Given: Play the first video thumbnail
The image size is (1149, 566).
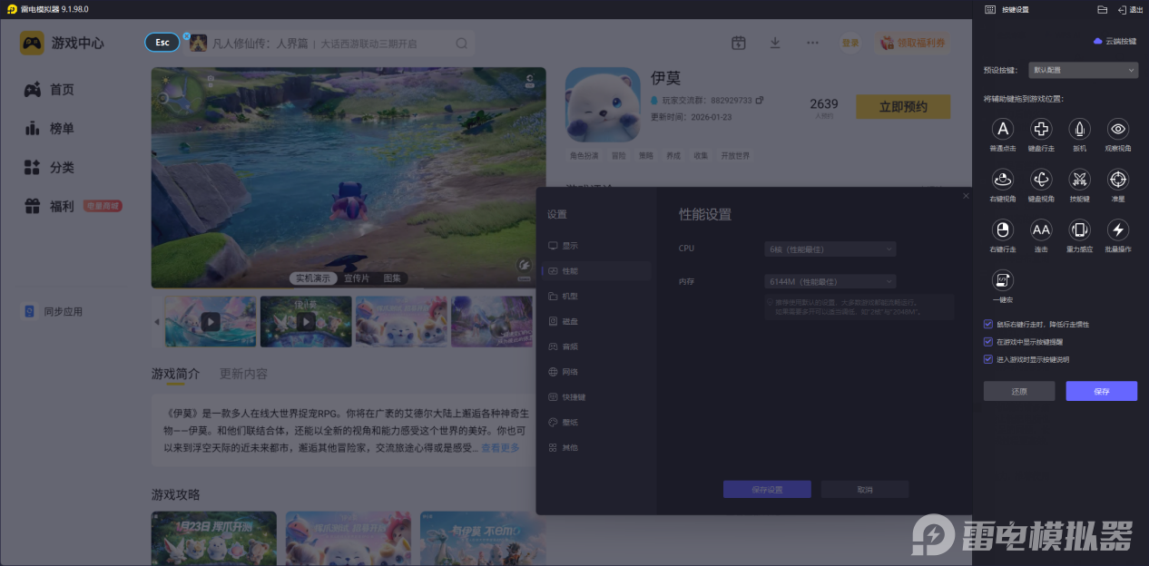Looking at the screenshot, I should (x=210, y=321).
